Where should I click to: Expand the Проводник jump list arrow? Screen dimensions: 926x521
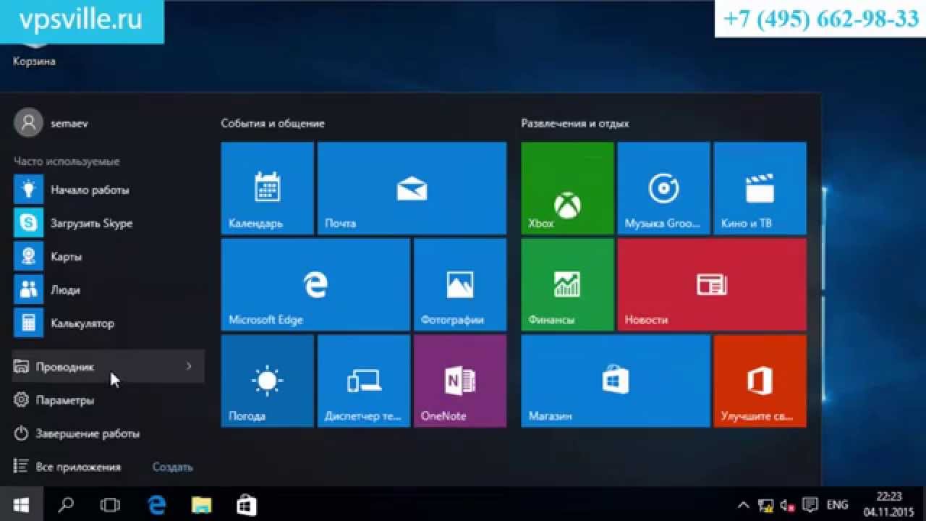tap(189, 366)
